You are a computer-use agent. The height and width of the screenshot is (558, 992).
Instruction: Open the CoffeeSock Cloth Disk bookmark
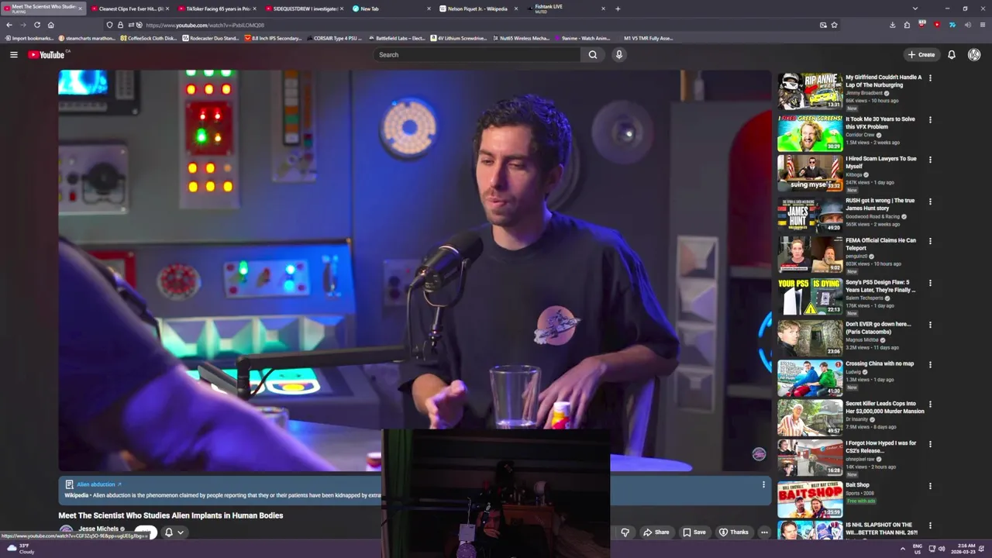pos(149,38)
